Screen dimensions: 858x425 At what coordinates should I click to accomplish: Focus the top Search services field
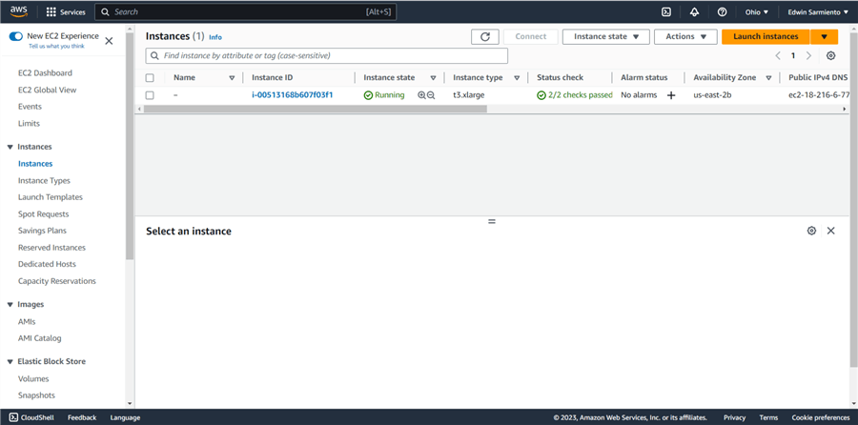pyautogui.click(x=245, y=12)
